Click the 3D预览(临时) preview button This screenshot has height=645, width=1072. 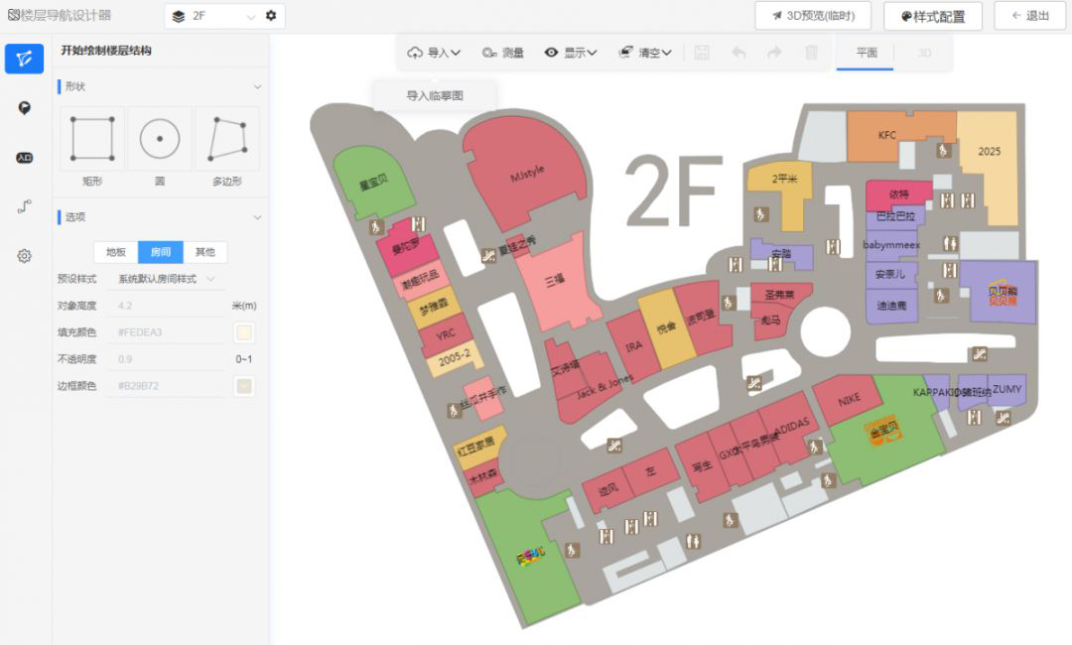[813, 16]
